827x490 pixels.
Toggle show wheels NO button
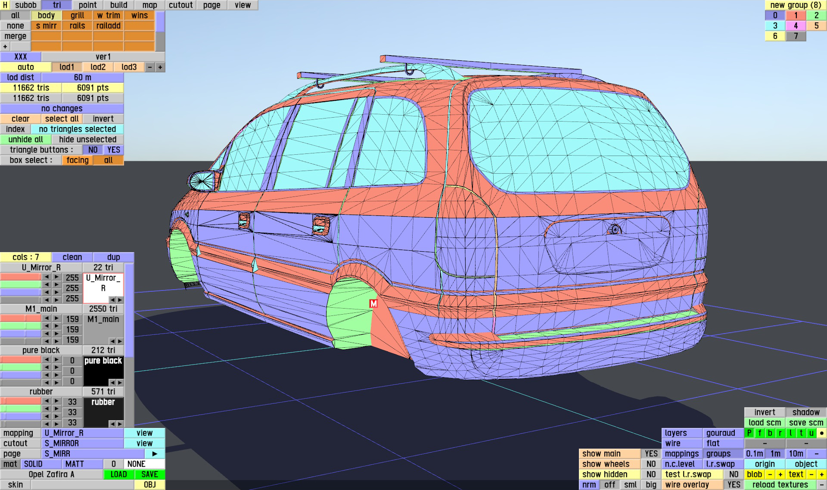point(651,464)
